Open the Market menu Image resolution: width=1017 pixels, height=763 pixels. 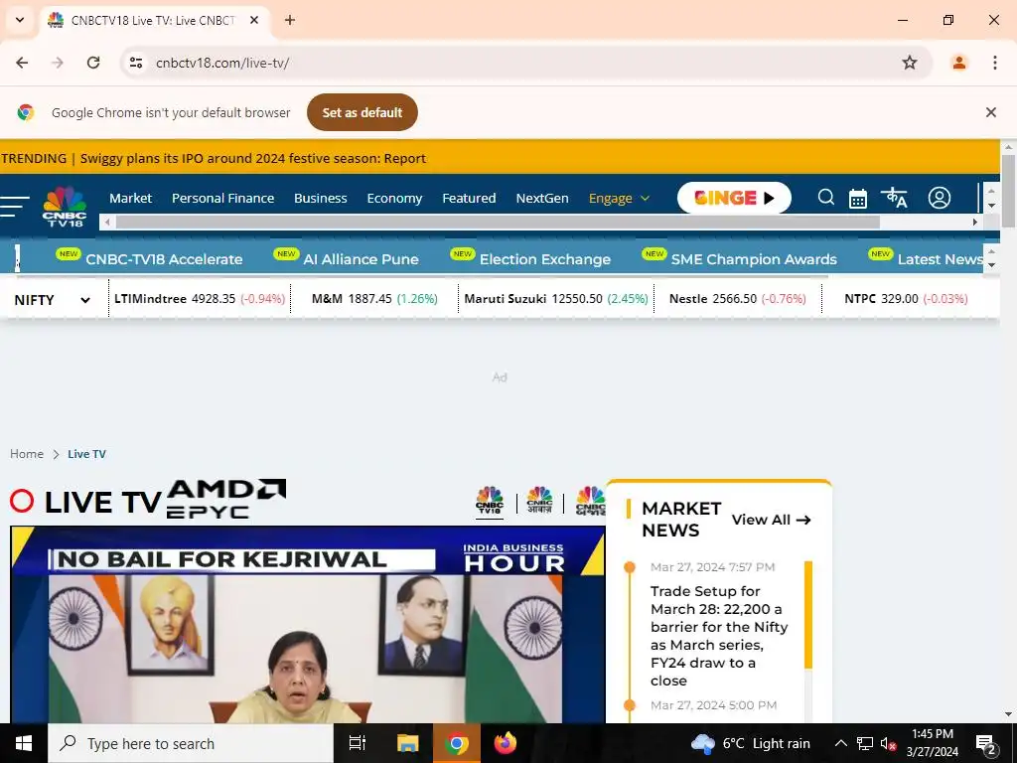(130, 198)
